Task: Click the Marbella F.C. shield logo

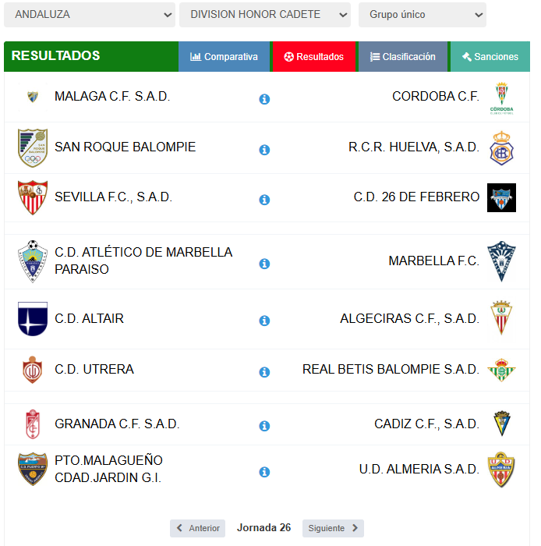Action: [x=501, y=261]
